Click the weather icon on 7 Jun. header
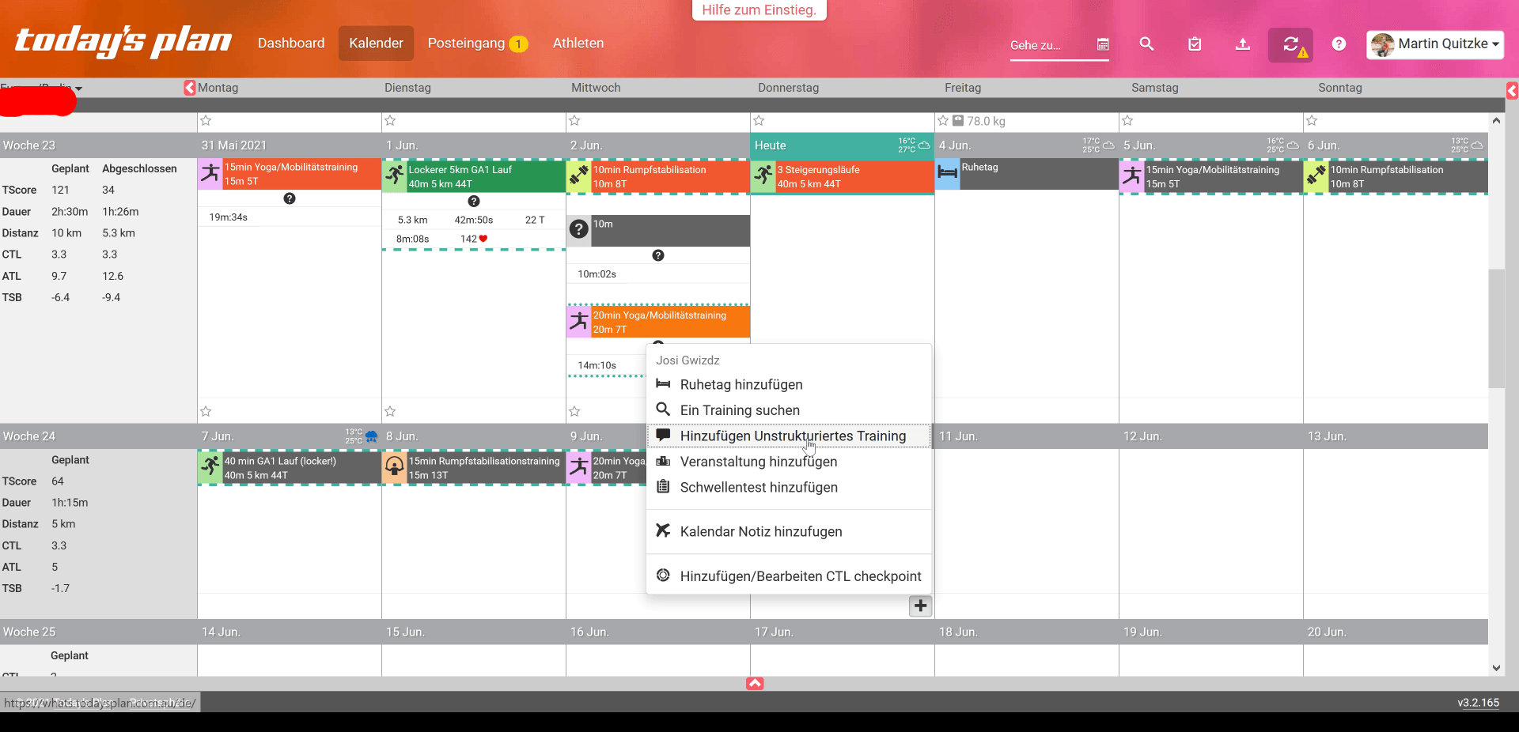The image size is (1519, 732). [x=371, y=436]
